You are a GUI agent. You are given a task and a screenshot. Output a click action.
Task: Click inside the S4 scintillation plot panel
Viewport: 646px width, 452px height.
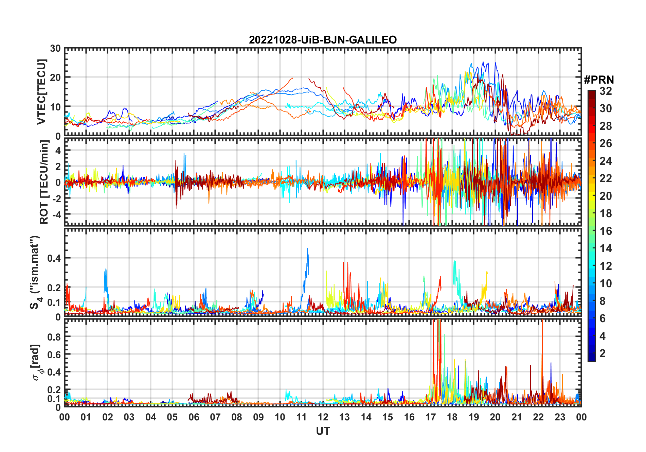[x=323, y=273]
